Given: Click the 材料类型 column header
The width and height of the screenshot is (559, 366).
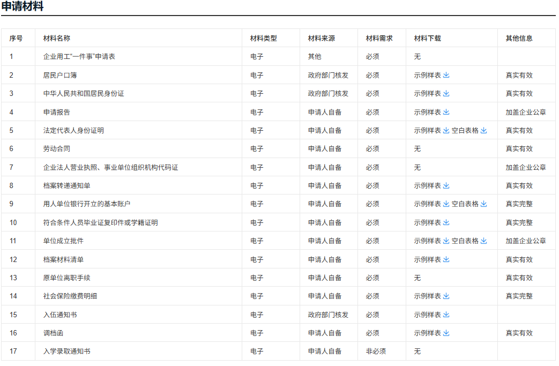Looking at the screenshot, I should [x=264, y=38].
